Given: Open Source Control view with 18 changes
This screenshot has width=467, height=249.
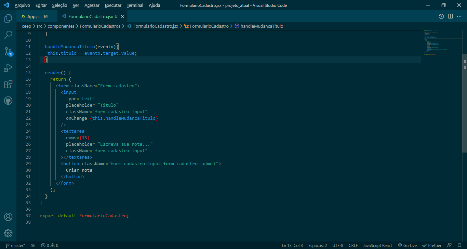Looking at the screenshot, I should (x=8, y=51).
